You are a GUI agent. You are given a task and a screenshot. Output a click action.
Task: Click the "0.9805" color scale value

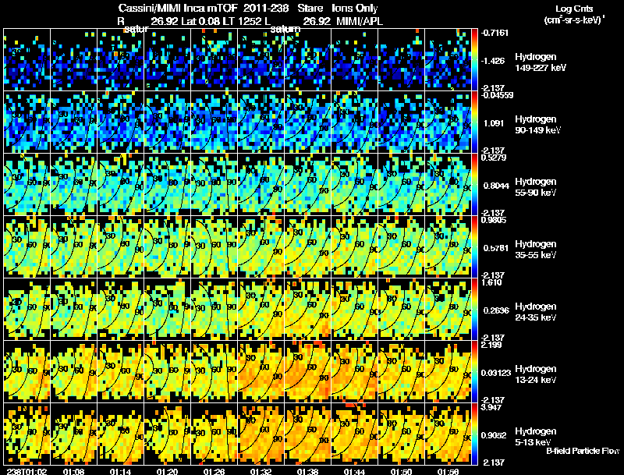pyautogui.click(x=494, y=220)
